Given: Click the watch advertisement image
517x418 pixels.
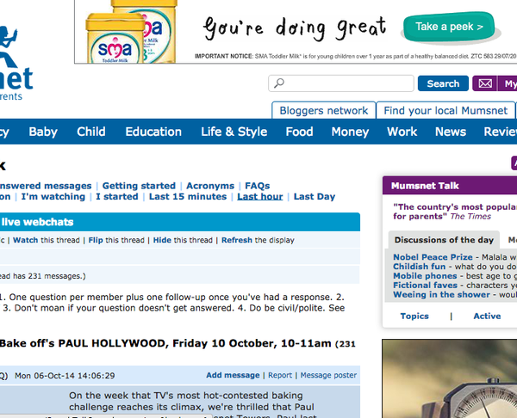Looking at the screenshot, I should point(450,378).
